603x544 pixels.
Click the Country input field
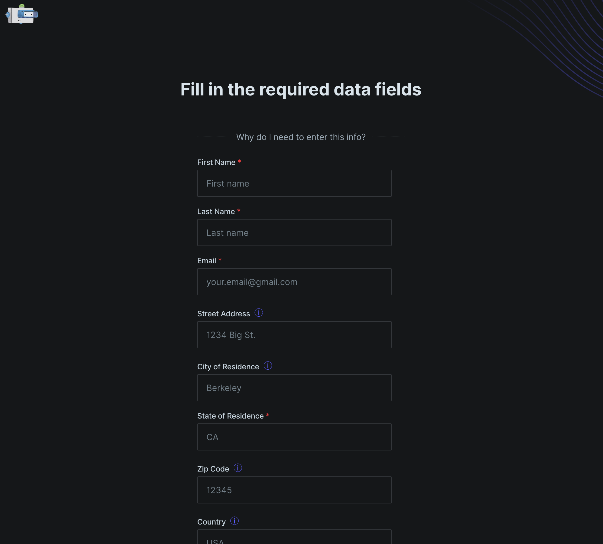pyautogui.click(x=294, y=538)
